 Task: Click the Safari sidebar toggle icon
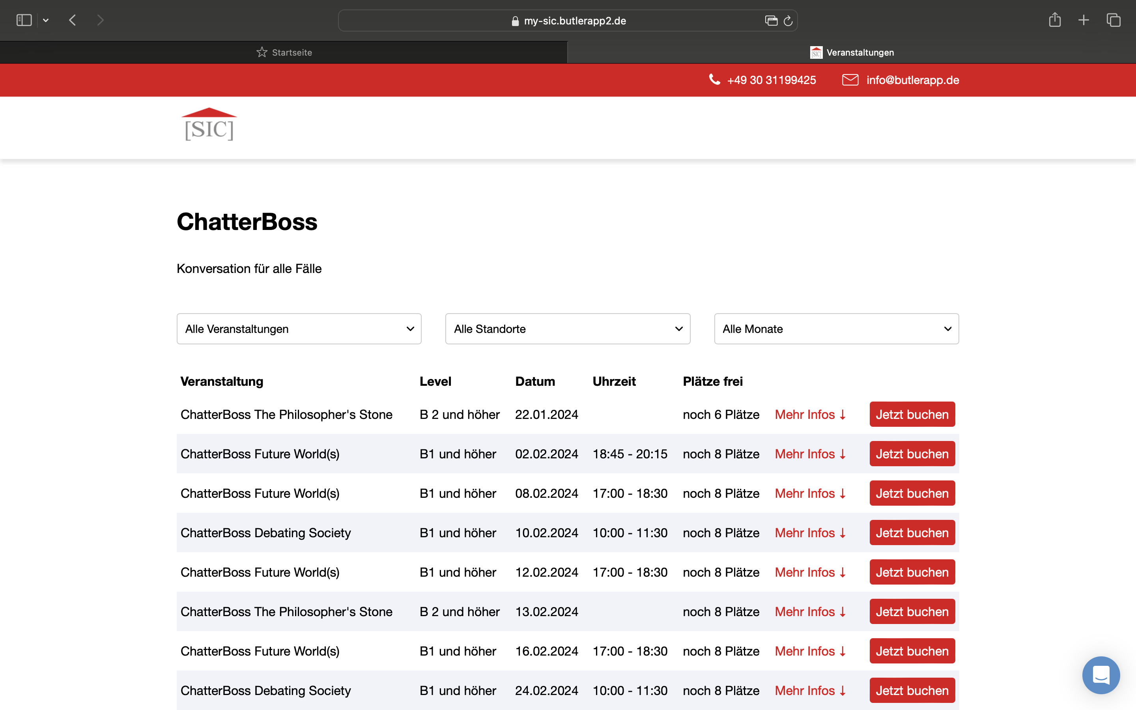point(24,20)
